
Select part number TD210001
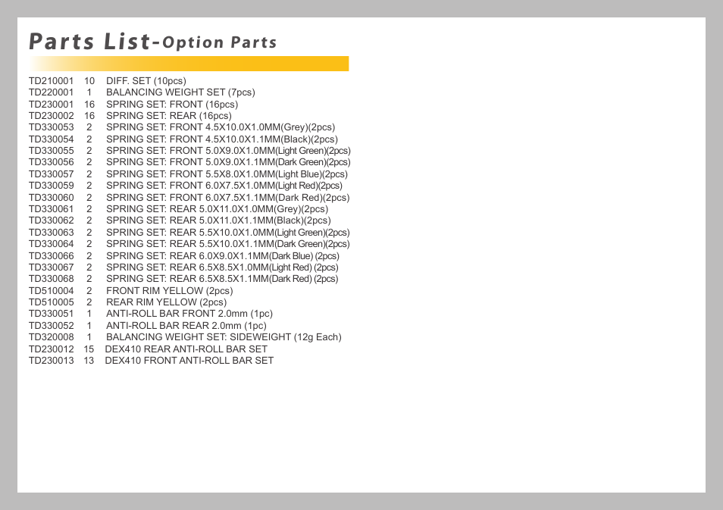coord(52,80)
